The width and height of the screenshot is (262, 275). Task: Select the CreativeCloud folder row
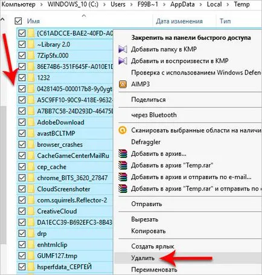65,211
